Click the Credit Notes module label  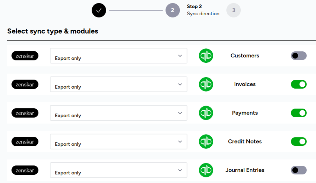tap(245, 142)
